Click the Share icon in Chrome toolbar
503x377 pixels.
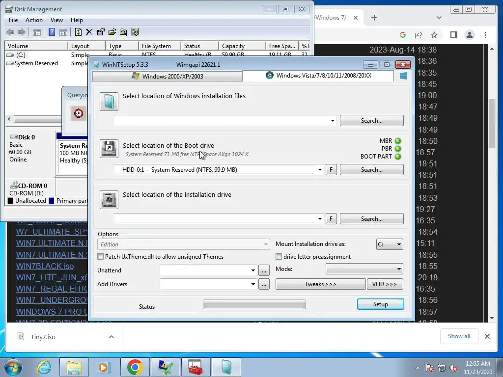419,35
